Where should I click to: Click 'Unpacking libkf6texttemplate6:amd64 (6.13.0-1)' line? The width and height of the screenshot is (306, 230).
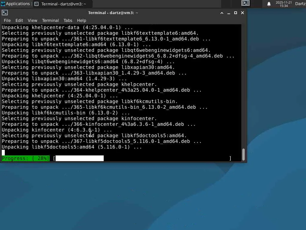(x=76, y=44)
